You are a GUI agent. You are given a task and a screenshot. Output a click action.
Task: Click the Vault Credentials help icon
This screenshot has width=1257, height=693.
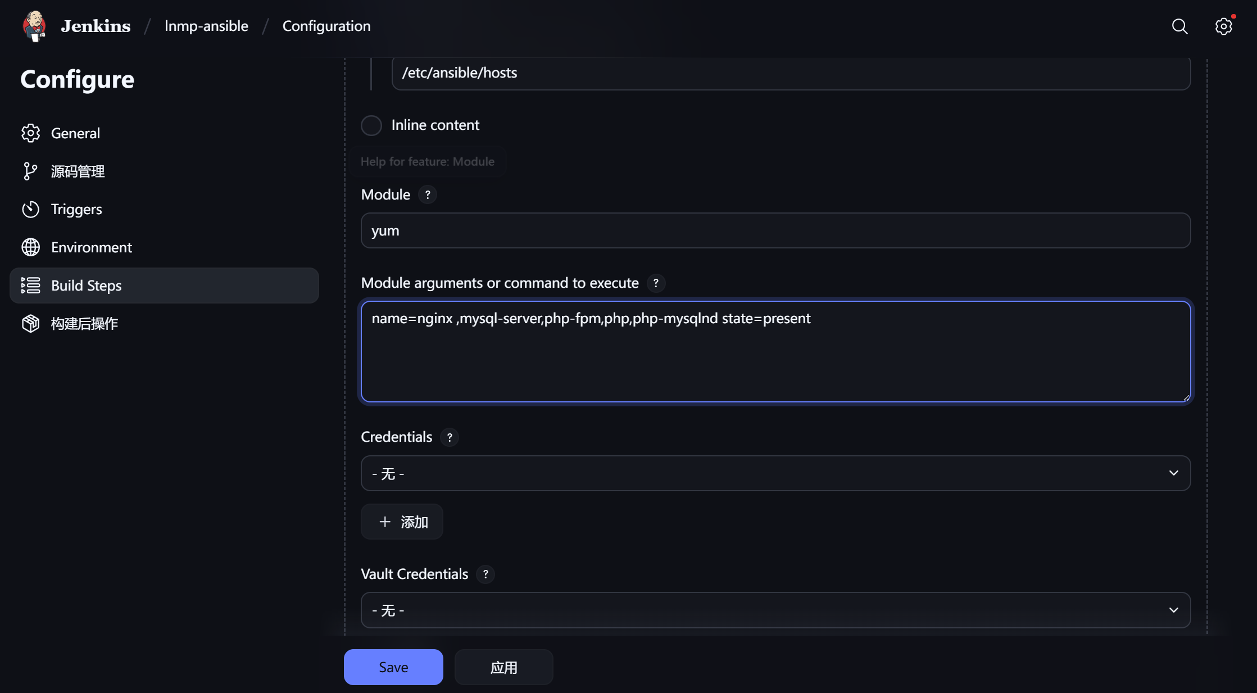coord(485,574)
